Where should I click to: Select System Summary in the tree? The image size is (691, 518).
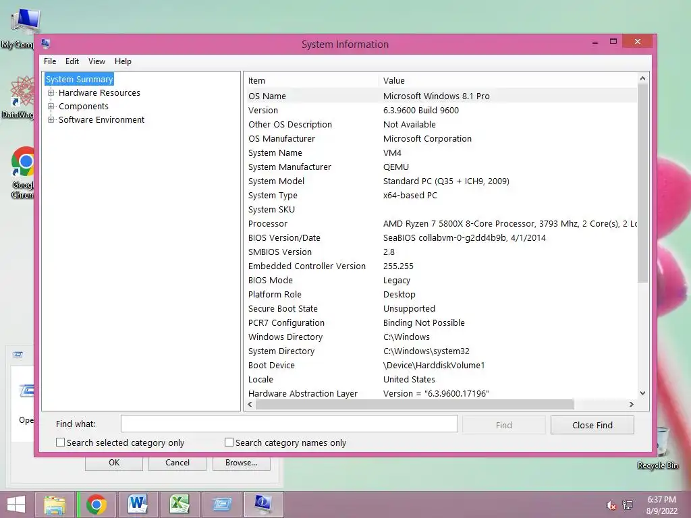(x=80, y=80)
